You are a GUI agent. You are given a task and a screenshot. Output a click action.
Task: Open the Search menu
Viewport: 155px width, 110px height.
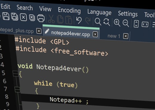[x=25, y=8]
